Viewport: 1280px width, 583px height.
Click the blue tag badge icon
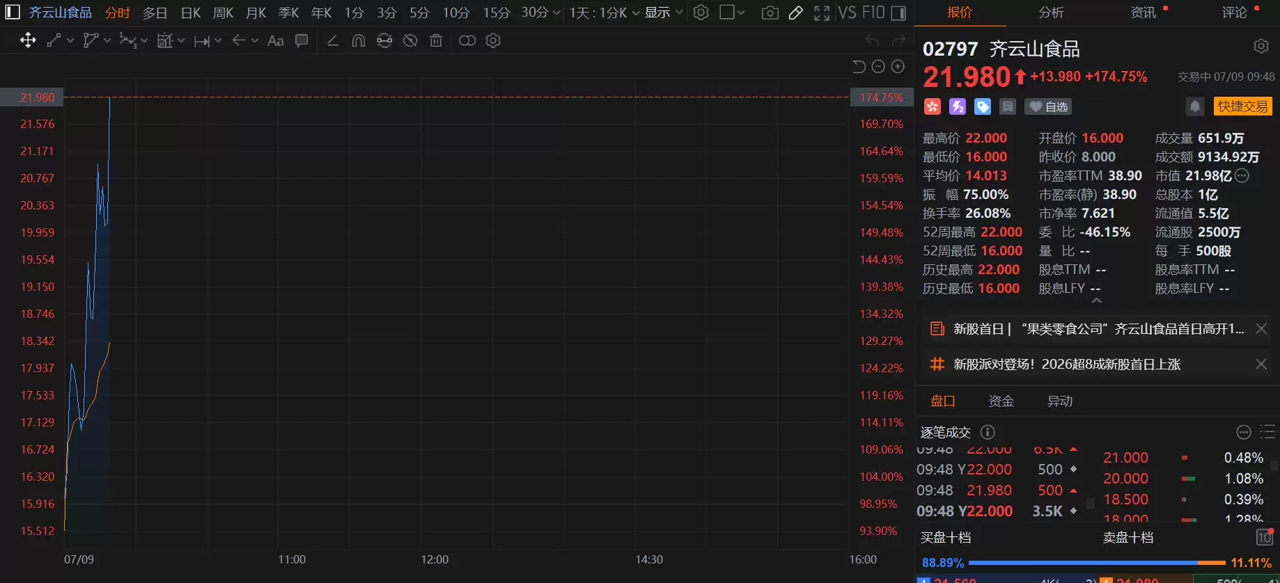coord(983,106)
